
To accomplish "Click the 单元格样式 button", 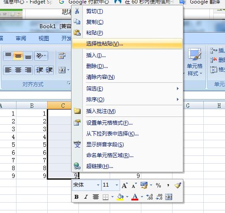I will (195, 62).
